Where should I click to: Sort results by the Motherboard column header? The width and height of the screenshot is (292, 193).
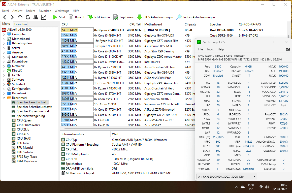(x=163, y=24)
